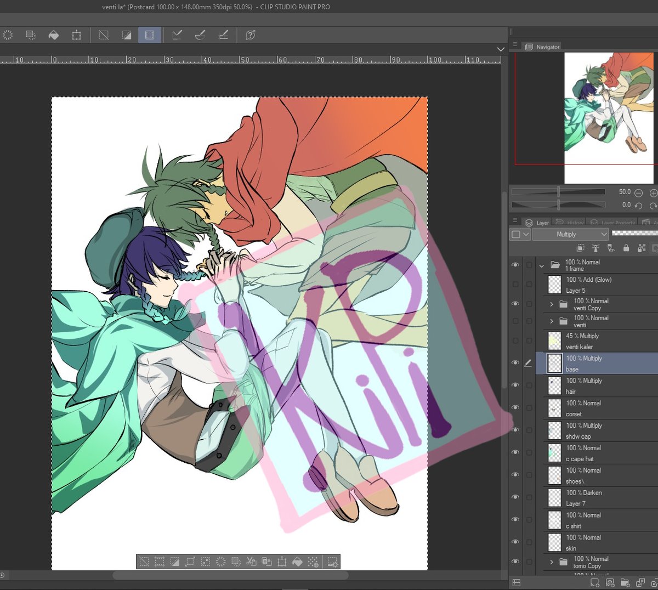Screen dimensions: 658x590
Task: Show the hidden venti folder
Action: pyautogui.click(x=515, y=321)
